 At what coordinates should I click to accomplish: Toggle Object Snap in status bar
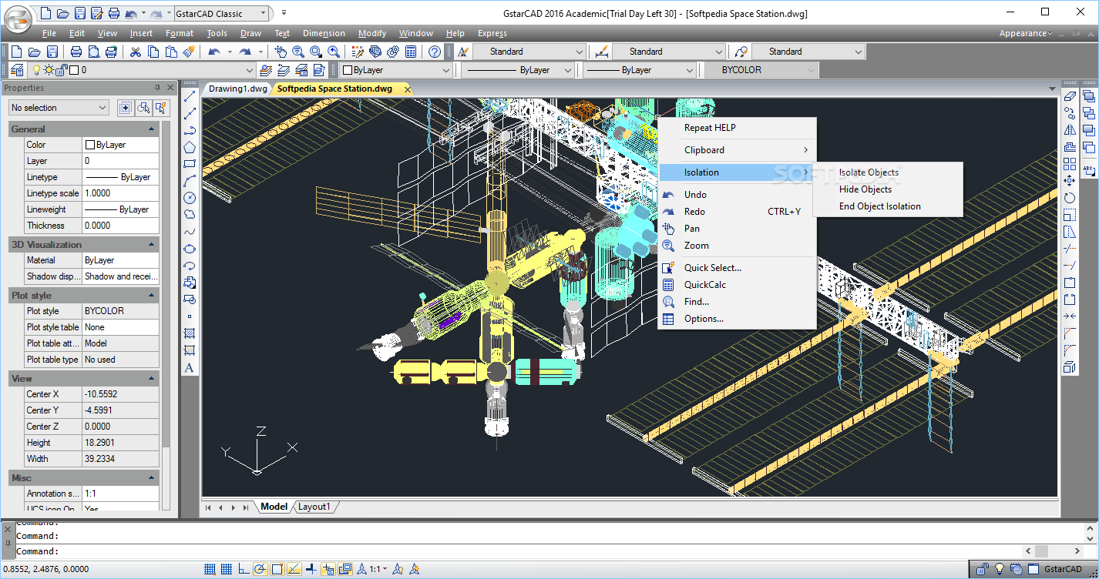pos(277,570)
